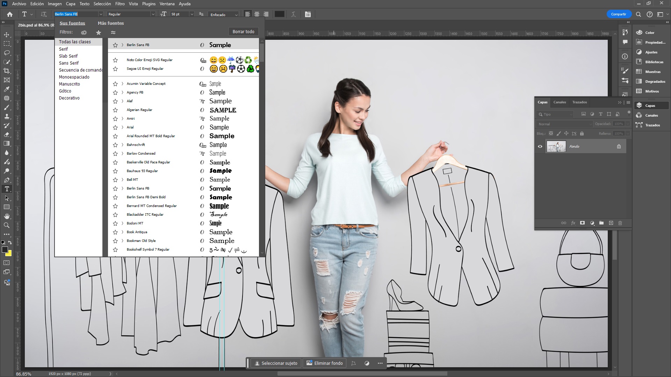Click the Eraser tool
The width and height of the screenshot is (671, 377).
click(x=6, y=135)
